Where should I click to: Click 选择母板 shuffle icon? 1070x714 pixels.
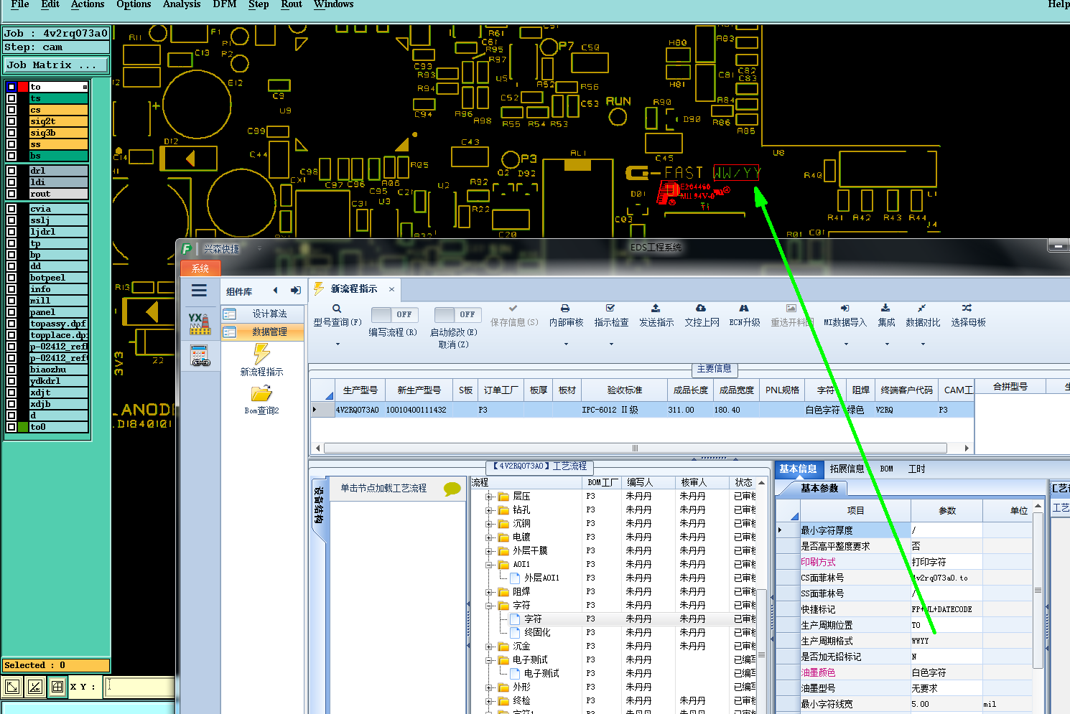coord(967,308)
